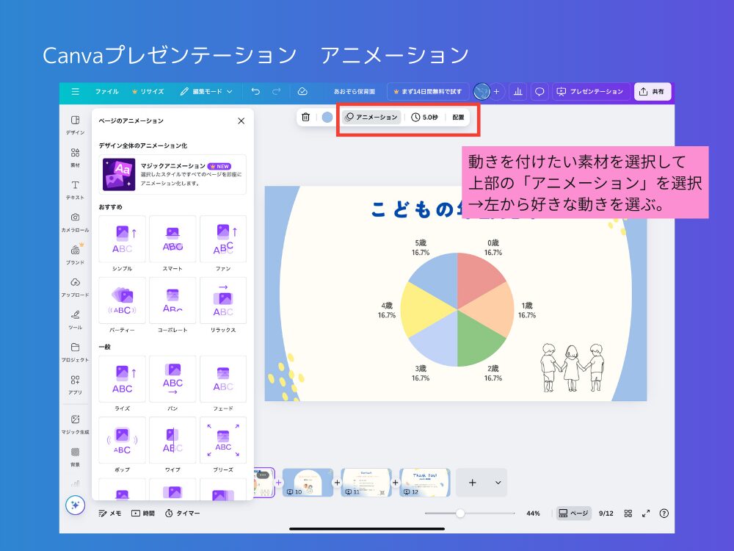This screenshot has width=734, height=551.
Task: Open the 5.0秒 animation duration control
Action: pyautogui.click(x=424, y=117)
